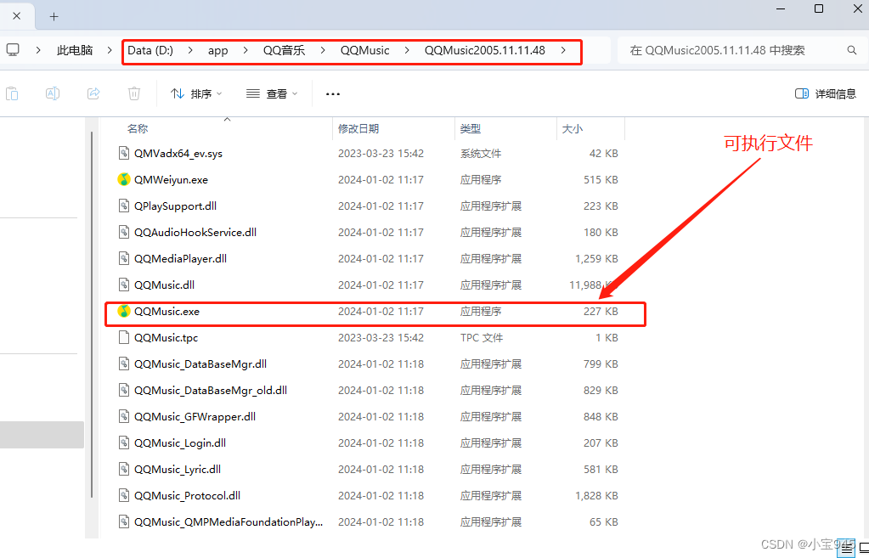Select the QMWeiyun.exe file name
Image resolution: width=869 pixels, height=558 pixels.
172,179
